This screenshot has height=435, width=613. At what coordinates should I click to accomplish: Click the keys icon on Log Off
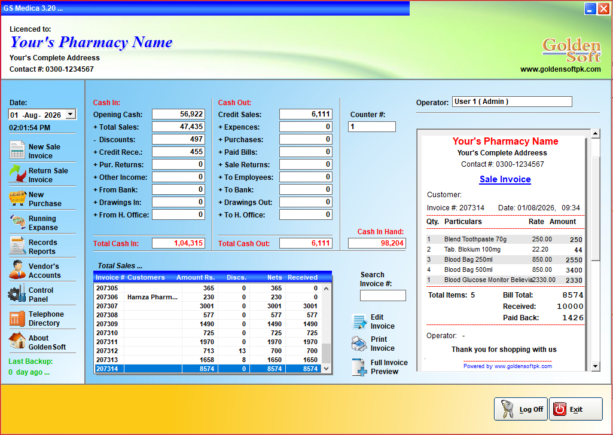pyautogui.click(x=507, y=409)
